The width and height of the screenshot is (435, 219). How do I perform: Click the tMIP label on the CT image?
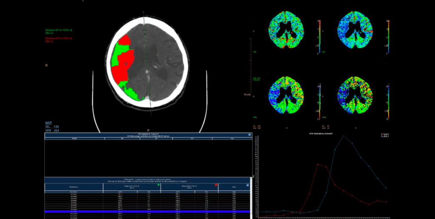(x=49, y=122)
